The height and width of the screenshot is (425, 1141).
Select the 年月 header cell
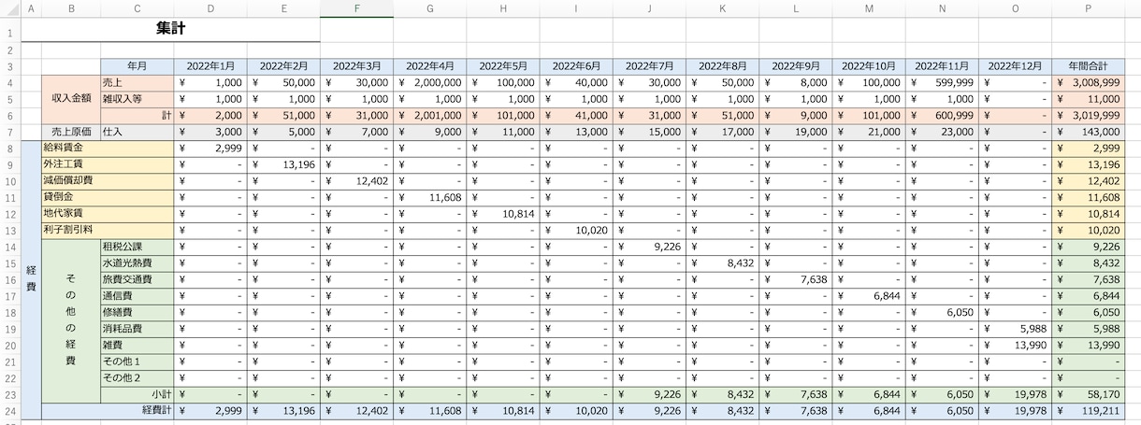pyautogui.click(x=137, y=66)
